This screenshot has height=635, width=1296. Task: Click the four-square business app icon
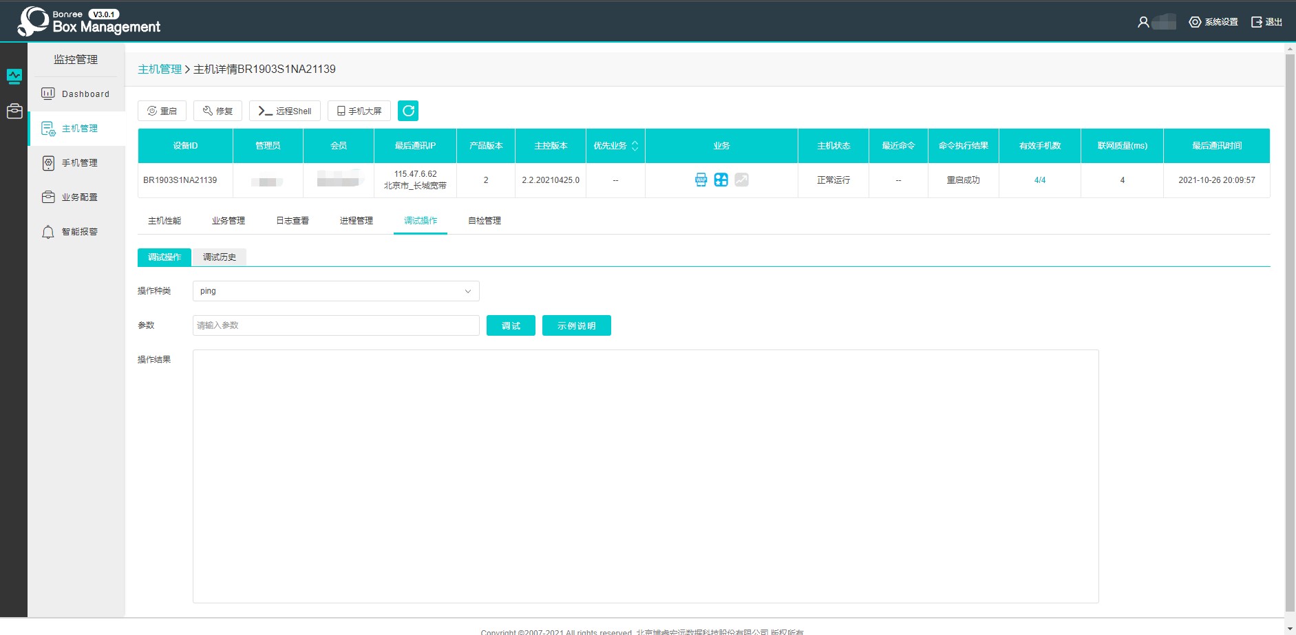[721, 180]
